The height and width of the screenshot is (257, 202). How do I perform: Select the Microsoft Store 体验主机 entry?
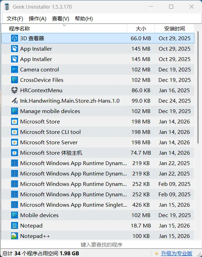(x=98, y=153)
